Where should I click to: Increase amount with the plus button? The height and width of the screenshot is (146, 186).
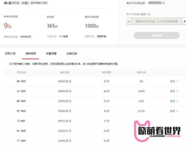(184, 21)
